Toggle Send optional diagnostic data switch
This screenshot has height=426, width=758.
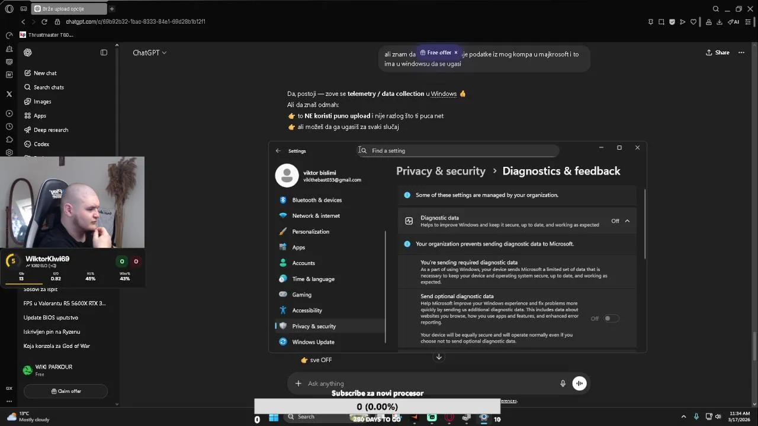point(611,318)
